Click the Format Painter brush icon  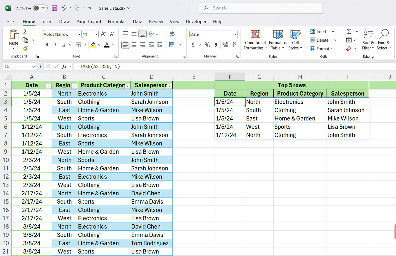click(25, 48)
